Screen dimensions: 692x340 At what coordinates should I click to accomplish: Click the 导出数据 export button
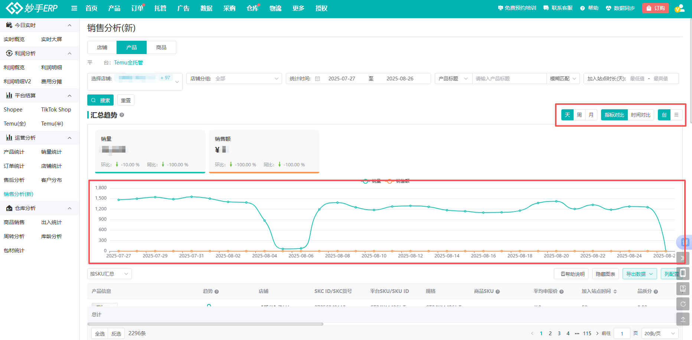639,274
